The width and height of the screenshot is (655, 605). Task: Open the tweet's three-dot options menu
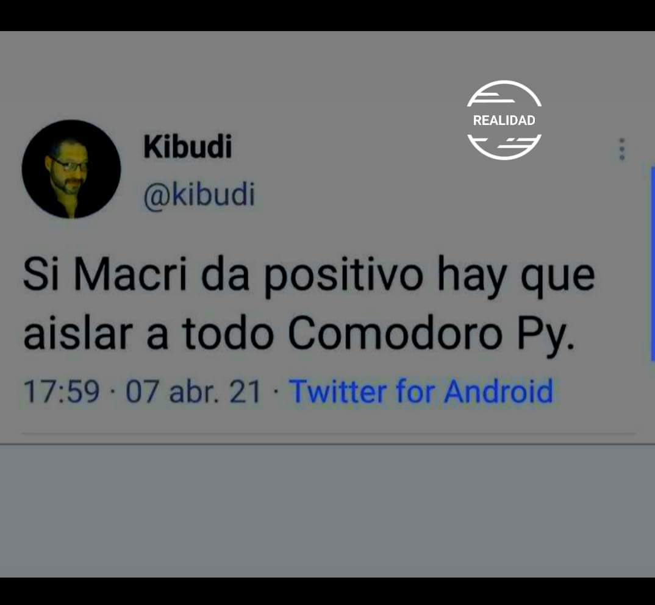(622, 149)
